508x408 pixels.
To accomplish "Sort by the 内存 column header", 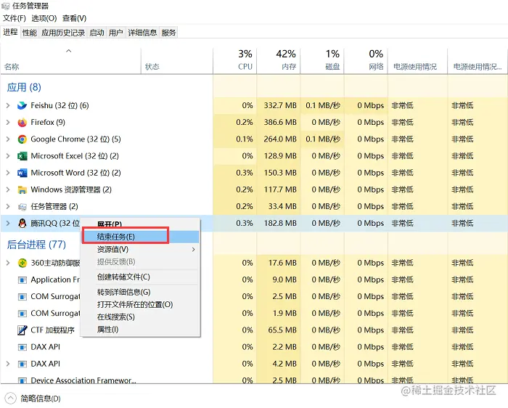I will pyautogui.click(x=279, y=60).
